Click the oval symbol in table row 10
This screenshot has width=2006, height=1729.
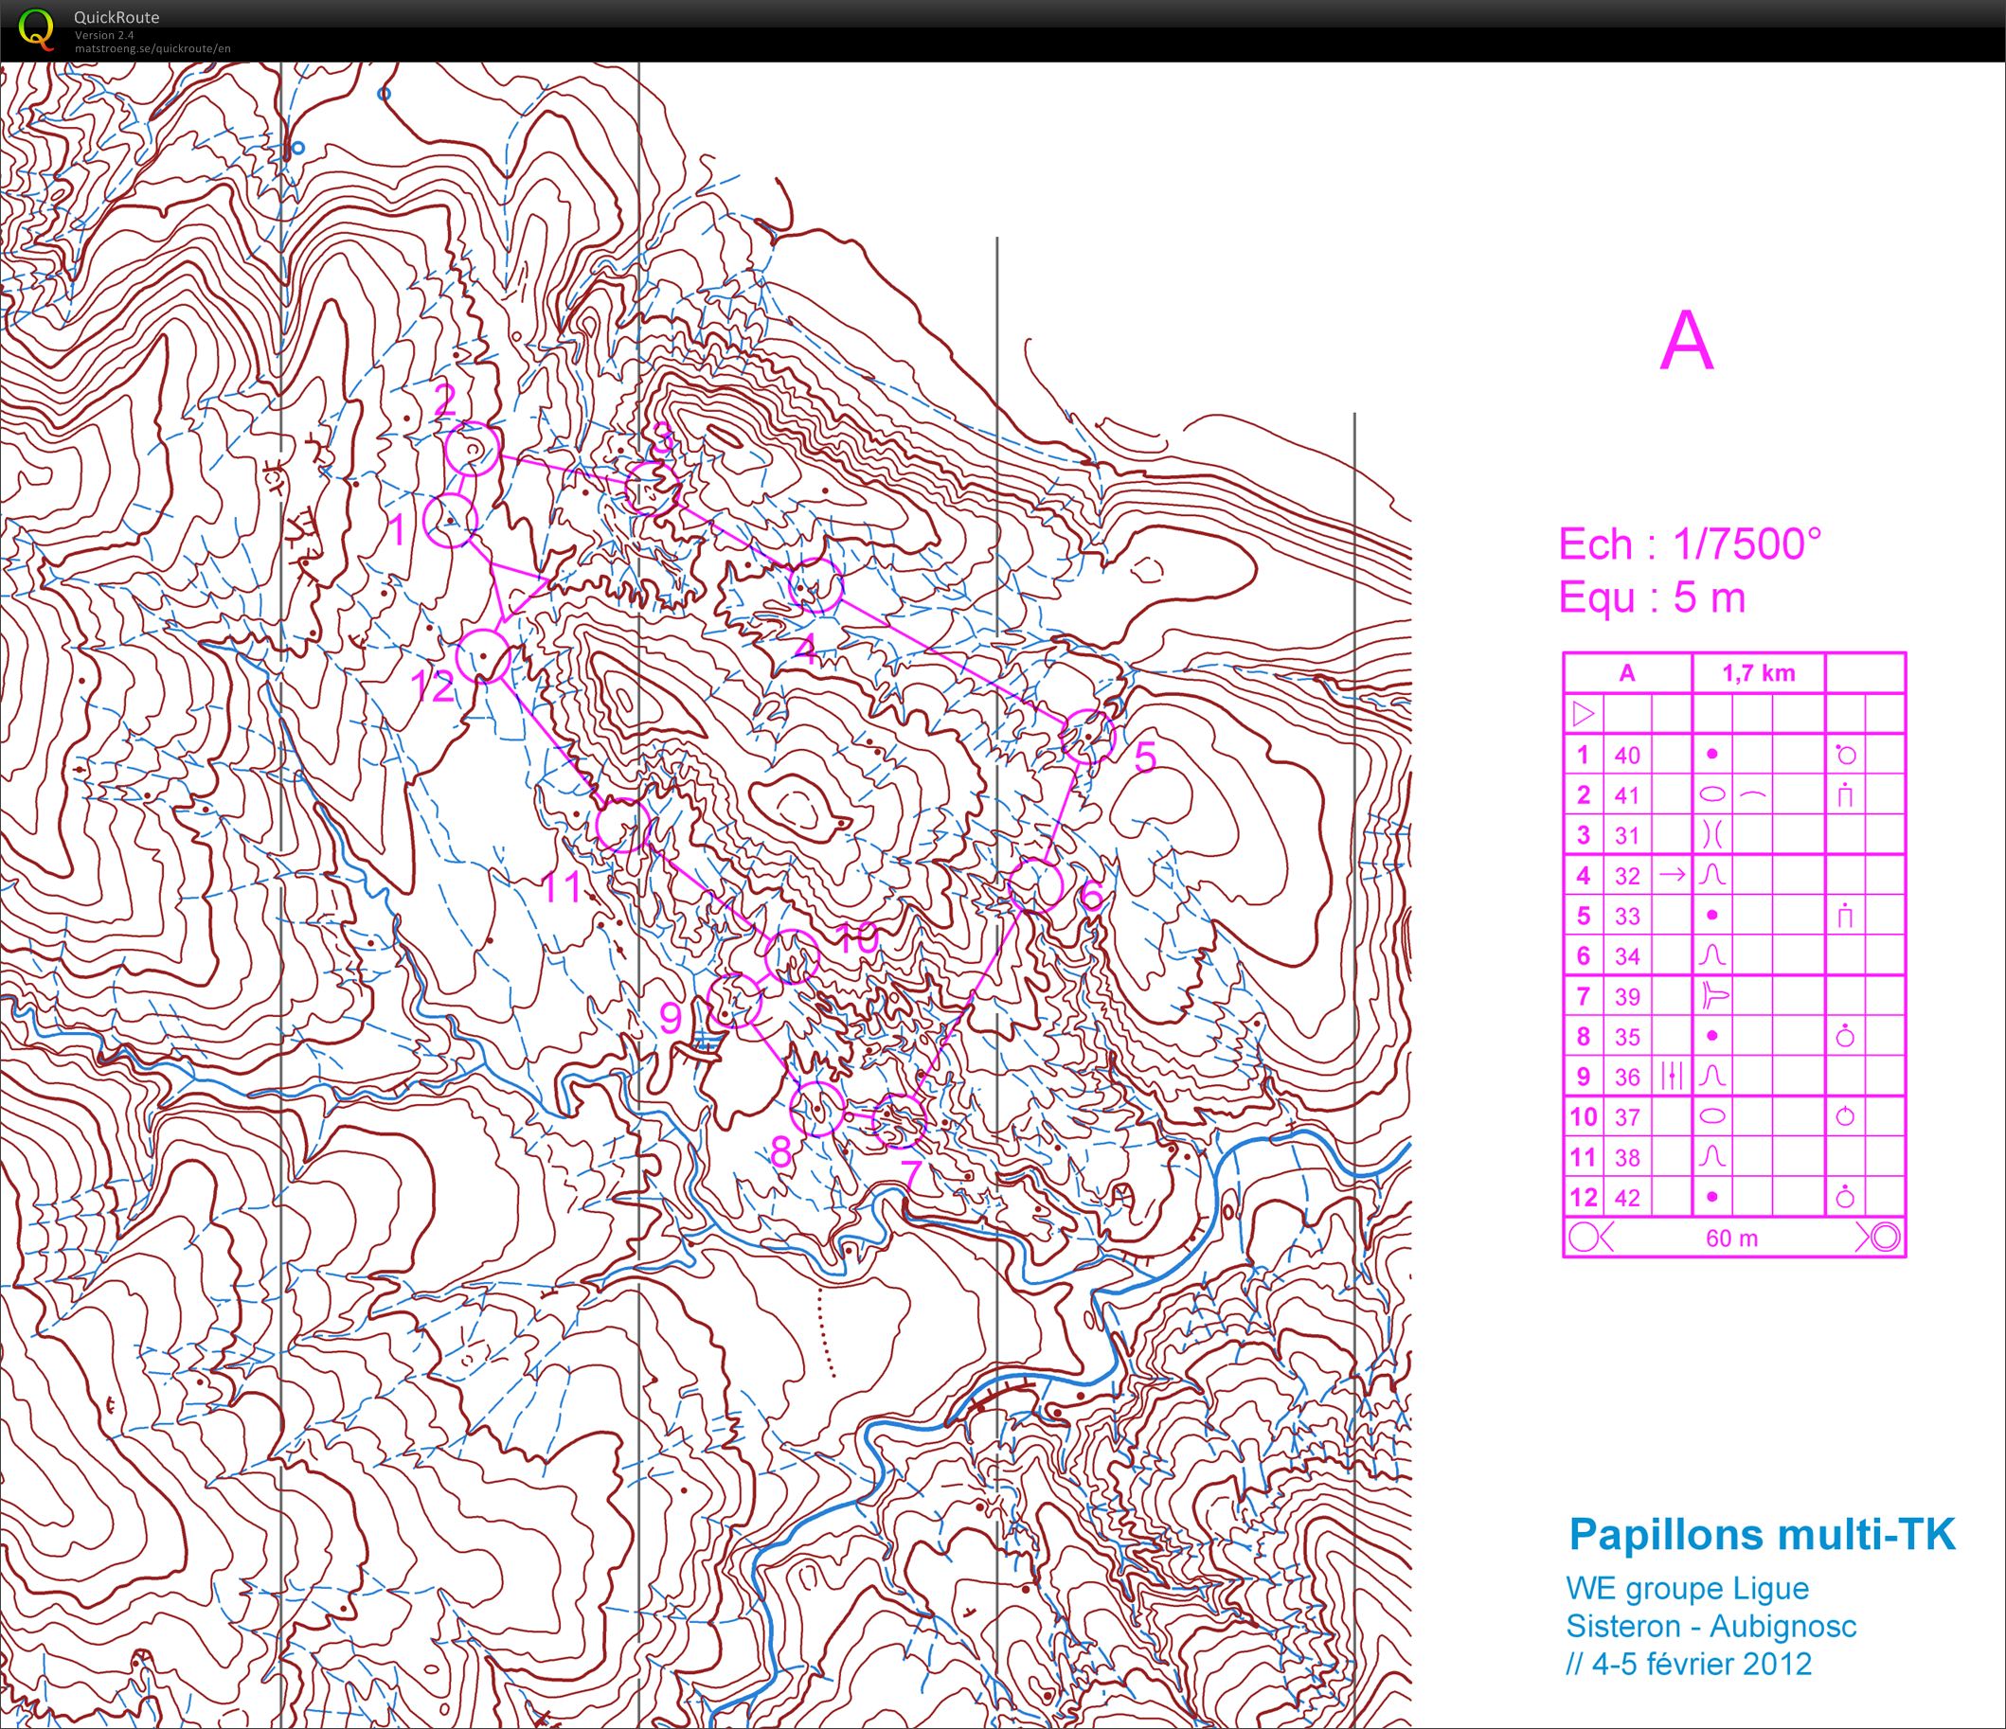pos(1711,1116)
